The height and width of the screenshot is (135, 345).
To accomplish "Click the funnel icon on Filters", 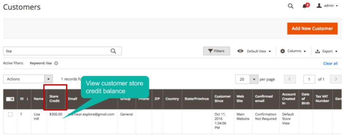I will 210,51.
